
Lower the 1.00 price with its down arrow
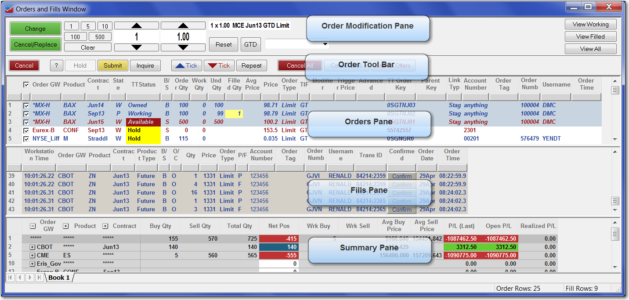click(x=183, y=47)
